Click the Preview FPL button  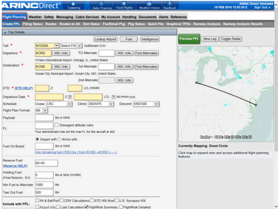189,39
